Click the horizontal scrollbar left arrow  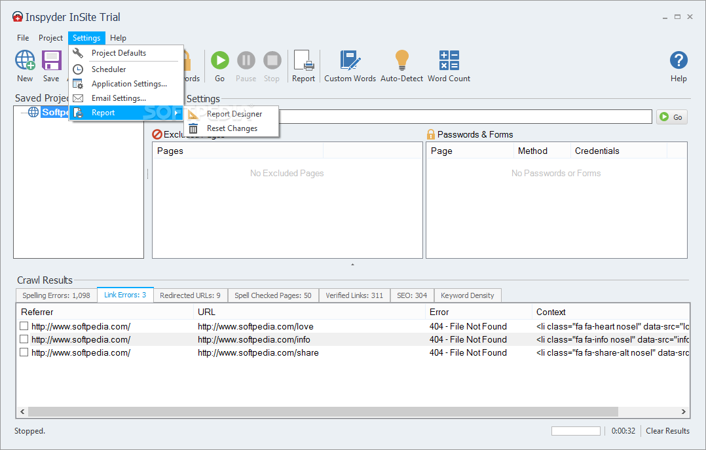click(22, 412)
